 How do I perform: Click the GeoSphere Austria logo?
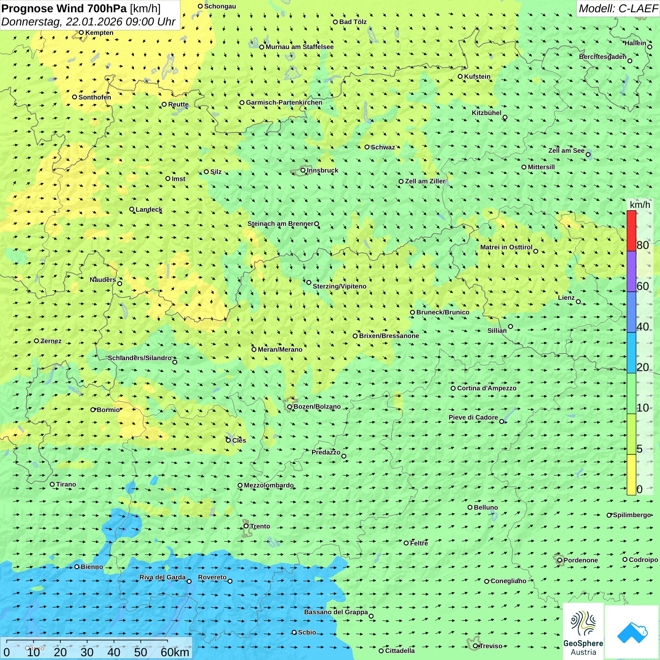583,632
